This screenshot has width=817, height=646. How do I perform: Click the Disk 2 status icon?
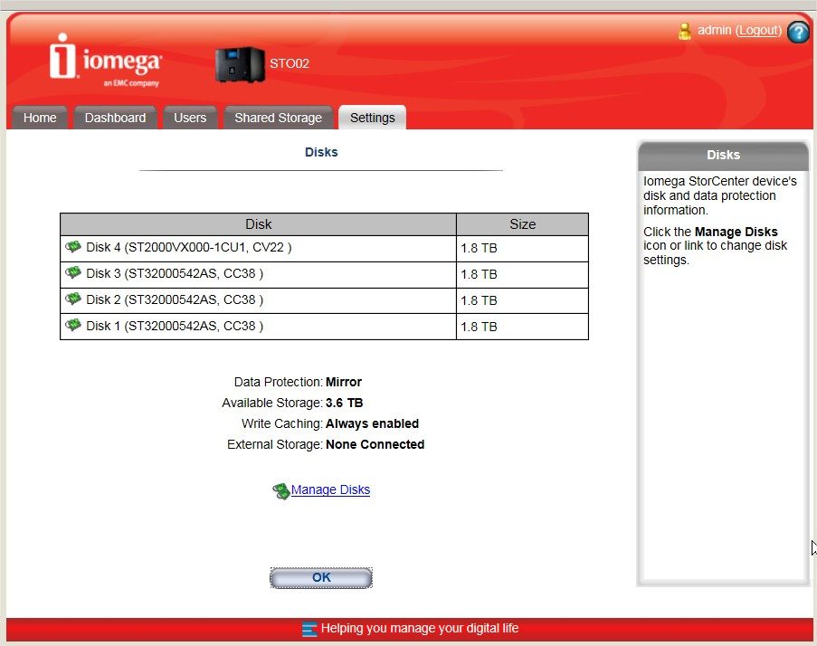[x=73, y=299]
